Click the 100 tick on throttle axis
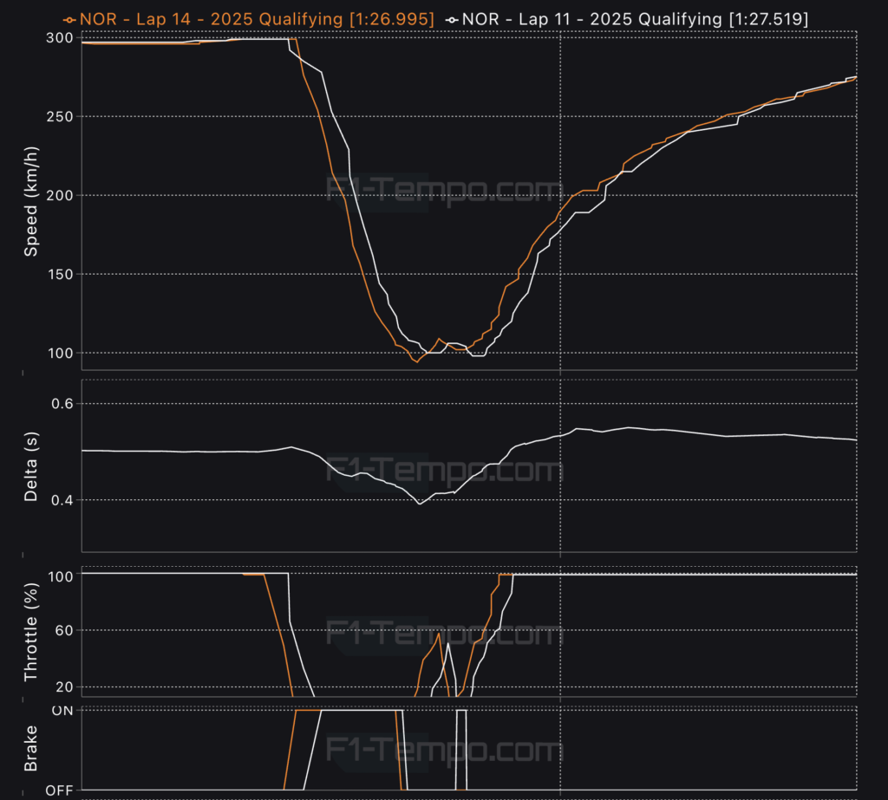 [60, 576]
